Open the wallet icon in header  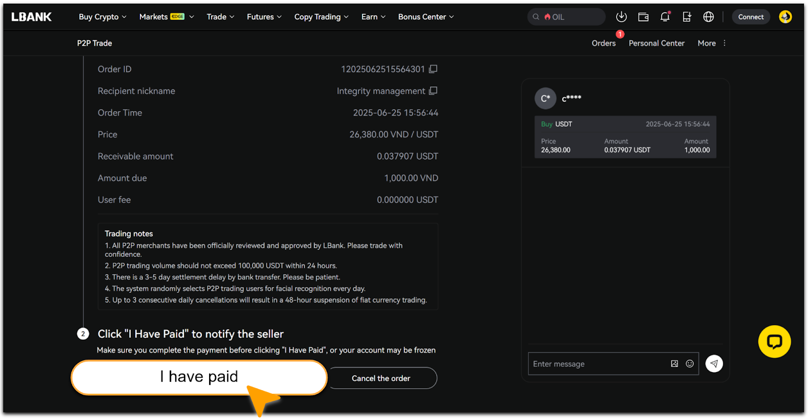643,17
